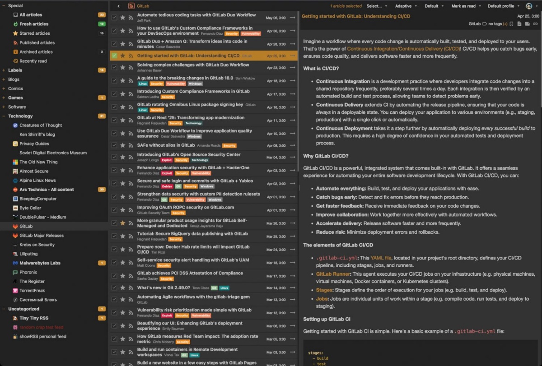Click the article title 'Getting started with GitLab: Understanding CI/CD'
Screen dimensions: 542x366
click(356, 16)
